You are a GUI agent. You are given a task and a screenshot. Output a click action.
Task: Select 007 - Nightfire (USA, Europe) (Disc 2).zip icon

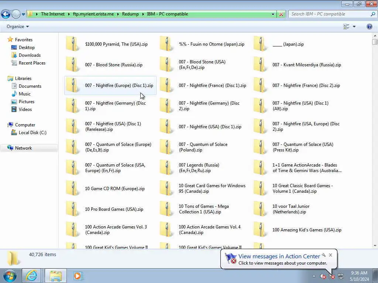[x=260, y=127]
